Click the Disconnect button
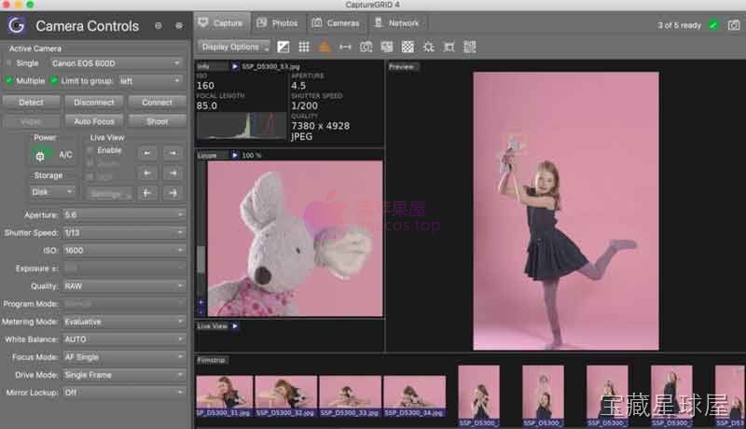The height and width of the screenshot is (429, 746). click(x=94, y=103)
